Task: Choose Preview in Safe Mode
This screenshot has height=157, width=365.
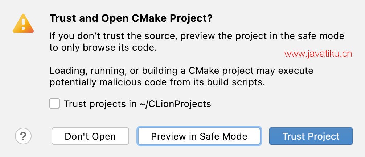Action: [199, 136]
